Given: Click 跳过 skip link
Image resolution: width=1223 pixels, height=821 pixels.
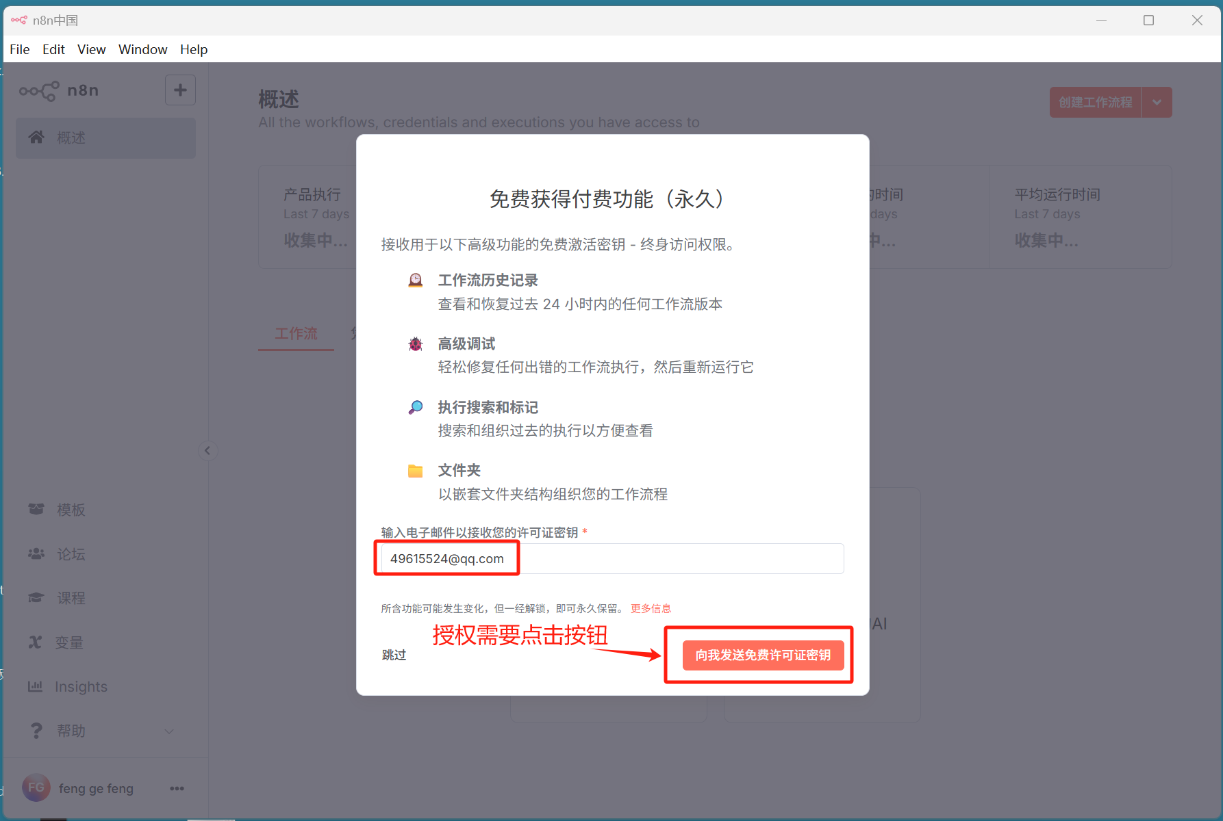Looking at the screenshot, I should tap(394, 655).
